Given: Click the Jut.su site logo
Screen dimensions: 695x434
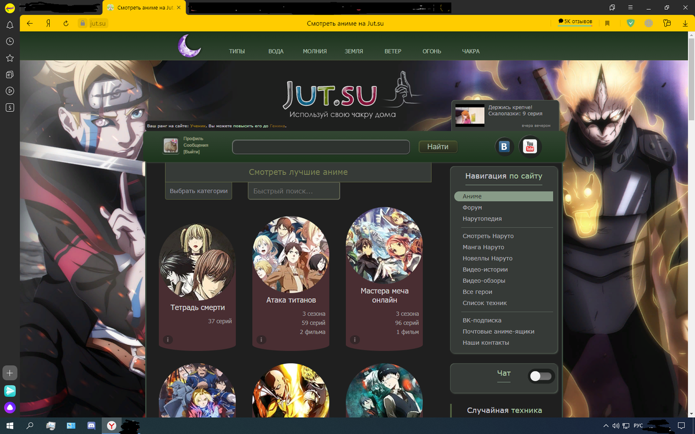Looking at the screenshot, I should point(330,94).
